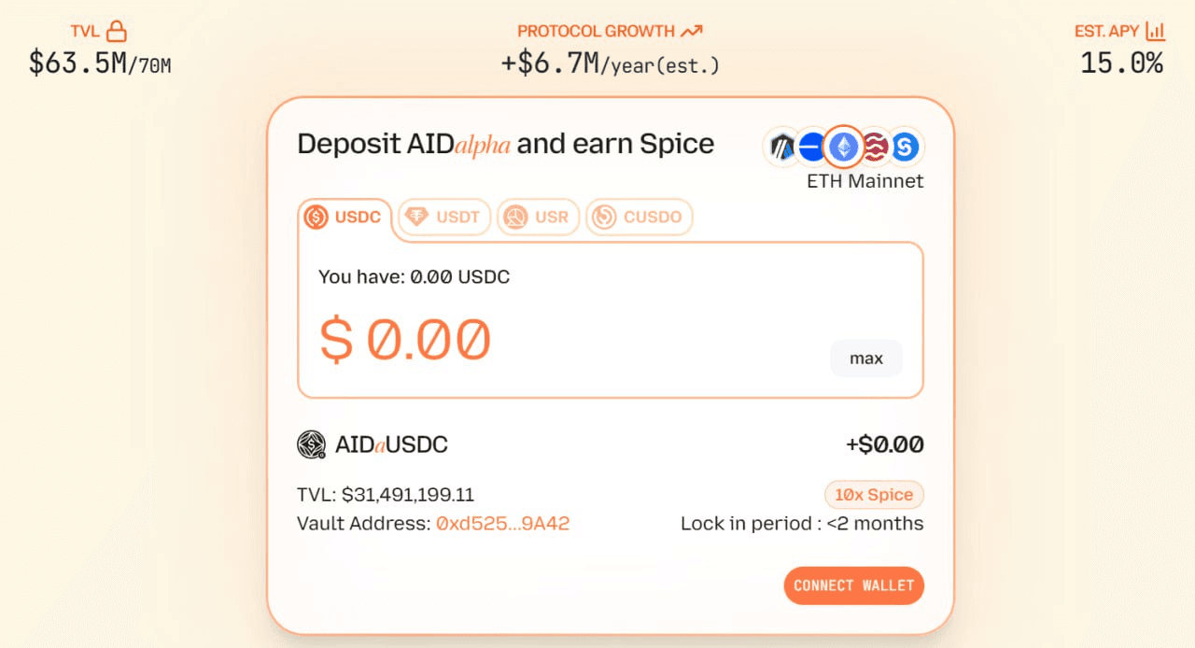Click the ETH Mainnet network label
The width and height of the screenshot is (1195, 648).
pos(865,181)
